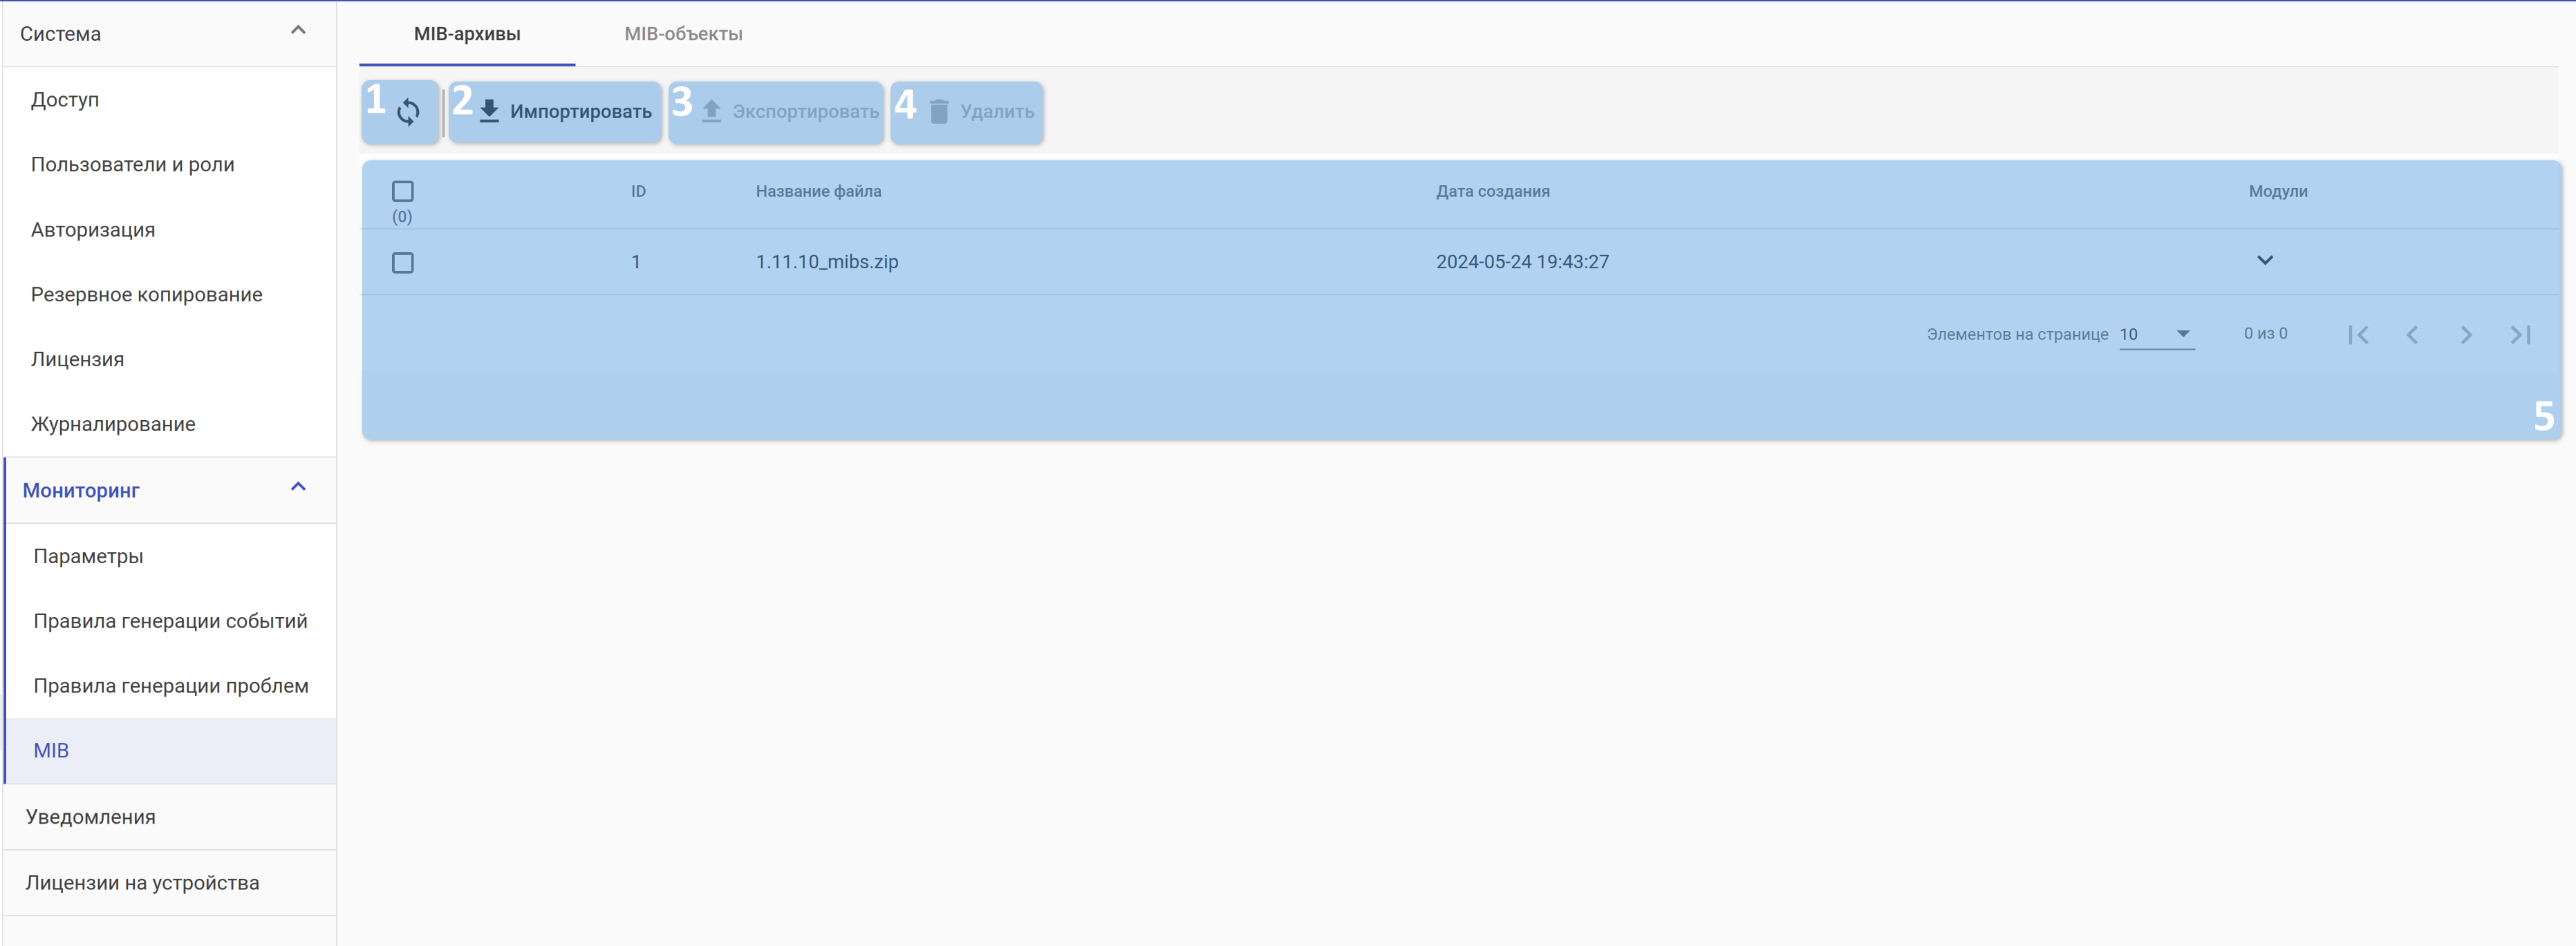Open Пользователи и роли in sidebar
The width and height of the screenshot is (2576, 946).
tap(133, 165)
